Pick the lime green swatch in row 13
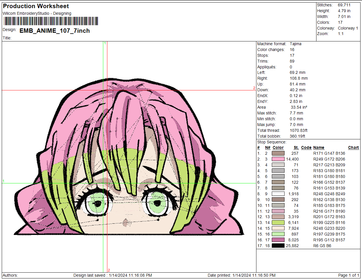The height and width of the screenshot is (279, 362). (x=278, y=223)
